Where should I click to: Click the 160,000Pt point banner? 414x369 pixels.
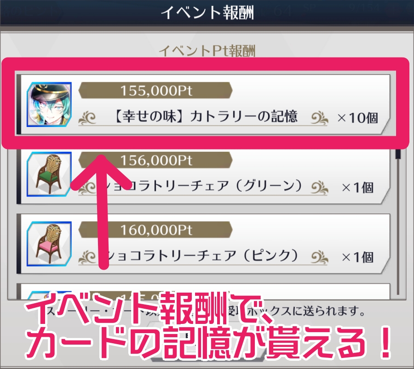[155, 230]
